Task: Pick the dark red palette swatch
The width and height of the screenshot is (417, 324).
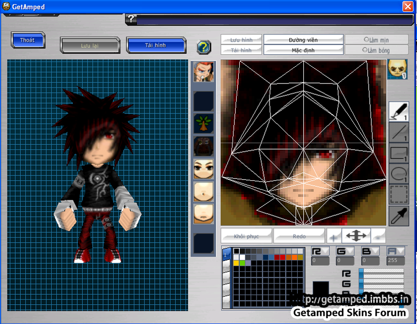Action: 277,257
